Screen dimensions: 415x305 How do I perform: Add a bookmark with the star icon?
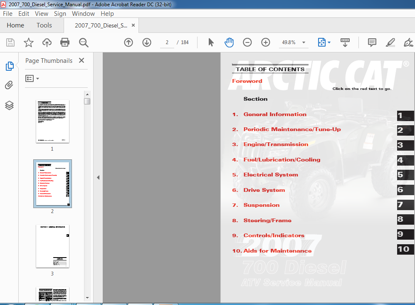coord(29,42)
